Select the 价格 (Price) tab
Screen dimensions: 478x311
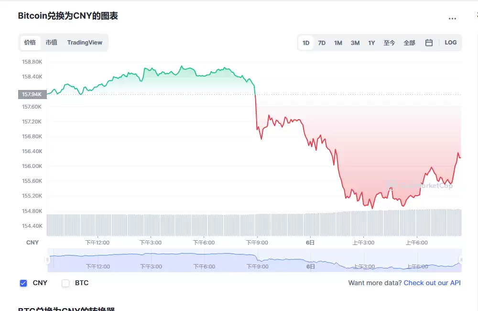pyautogui.click(x=30, y=43)
